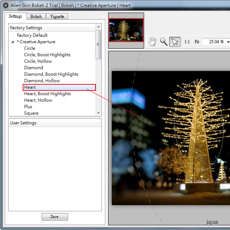Viewport: 230px width, 230px height.
Task: Select the Magnifier zoom tool
Action: coord(164,42)
